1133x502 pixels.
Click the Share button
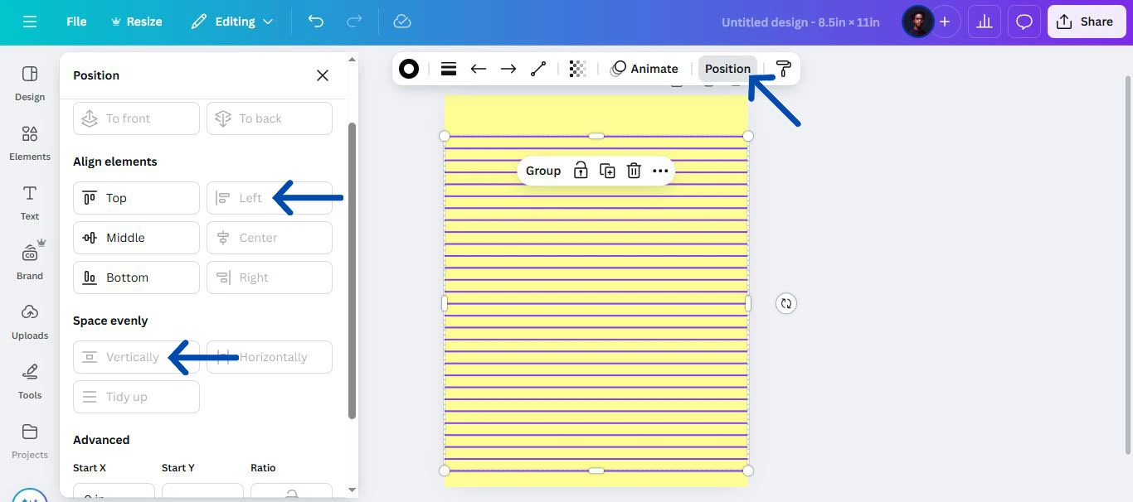(x=1086, y=22)
